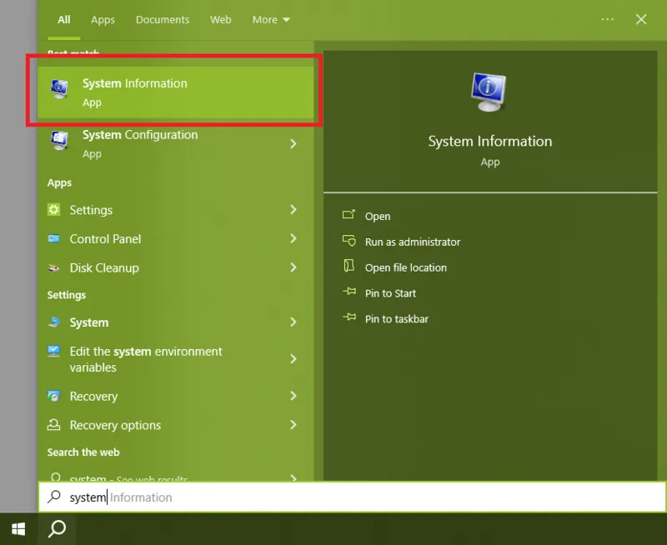
Task: Choose Run as administrator
Action: point(413,242)
